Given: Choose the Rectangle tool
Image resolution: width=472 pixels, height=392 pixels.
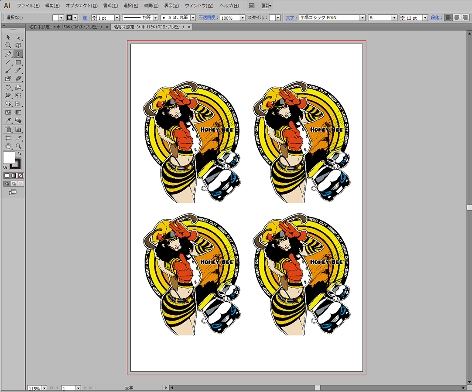Looking at the screenshot, I should (18, 62).
